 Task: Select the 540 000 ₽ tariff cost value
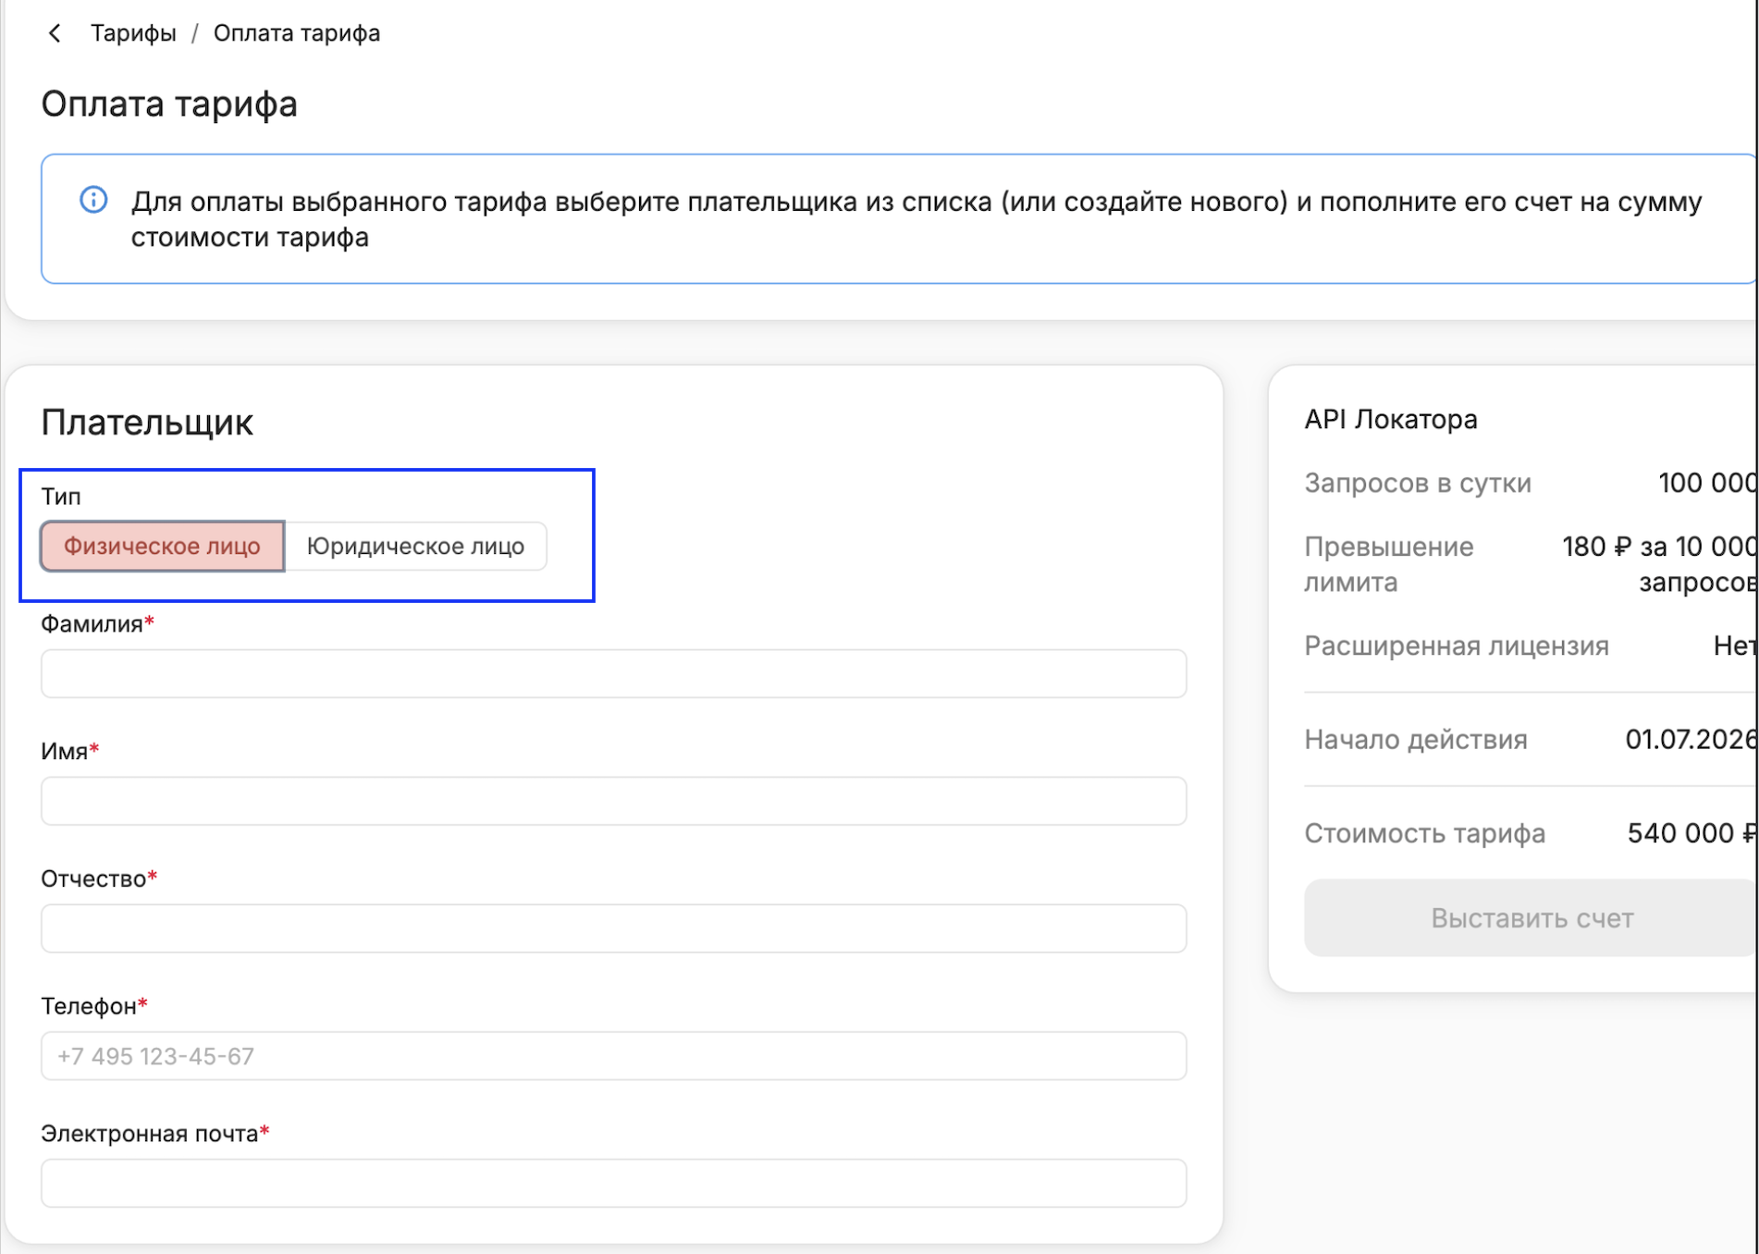click(1691, 833)
